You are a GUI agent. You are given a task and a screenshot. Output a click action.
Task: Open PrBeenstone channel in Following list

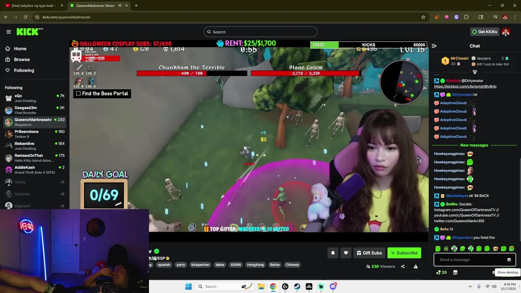(x=35, y=134)
